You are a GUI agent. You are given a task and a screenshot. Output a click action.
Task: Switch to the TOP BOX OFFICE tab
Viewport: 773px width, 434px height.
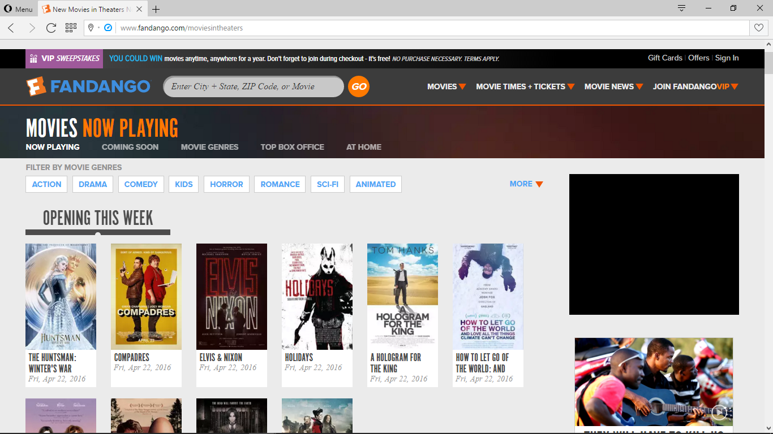(293, 147)
